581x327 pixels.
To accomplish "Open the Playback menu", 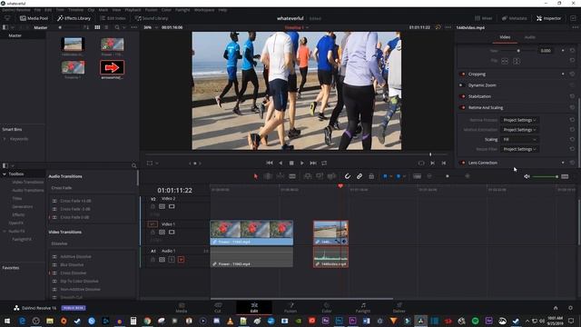I will coord(133,10).
